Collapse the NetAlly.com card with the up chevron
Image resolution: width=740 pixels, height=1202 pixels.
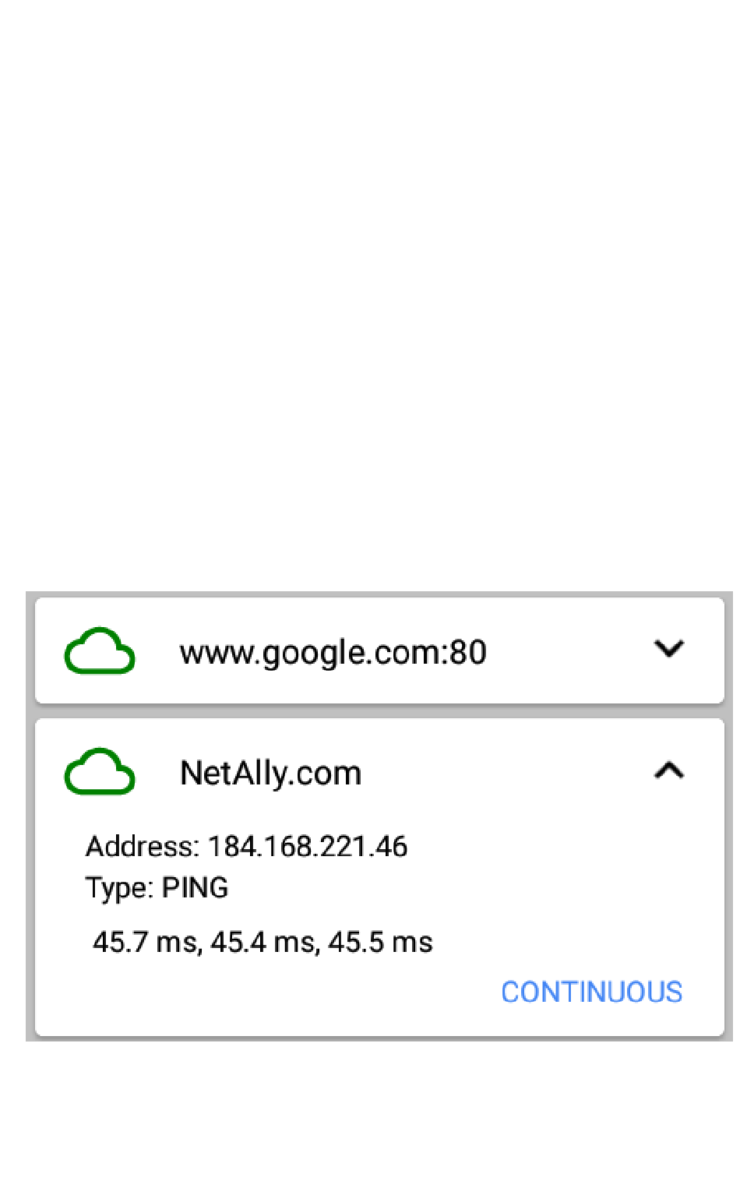click(x=669, y=770)
